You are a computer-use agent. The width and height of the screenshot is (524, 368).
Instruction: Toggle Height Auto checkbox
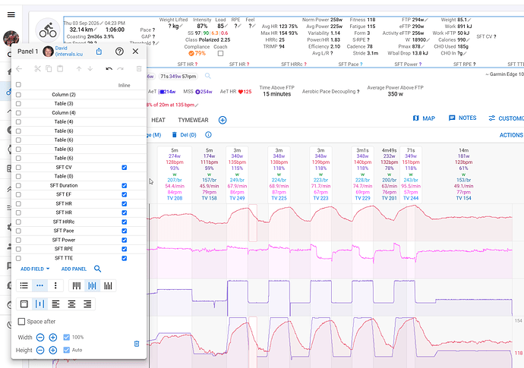67,350
